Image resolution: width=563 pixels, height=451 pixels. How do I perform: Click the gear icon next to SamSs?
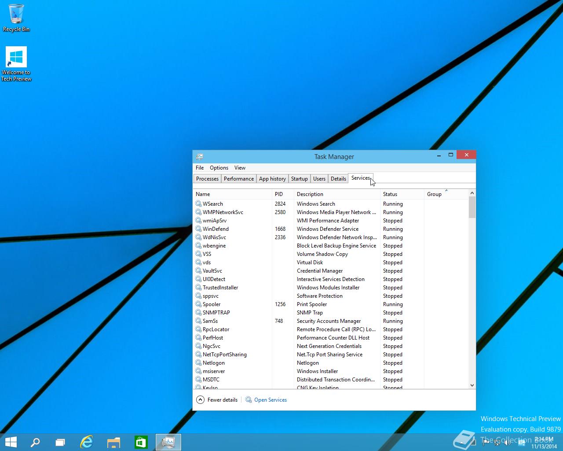pos(198,321)
